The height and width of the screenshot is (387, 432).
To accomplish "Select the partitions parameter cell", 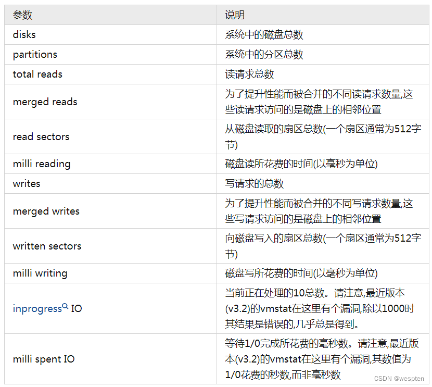I will (110, 55).
